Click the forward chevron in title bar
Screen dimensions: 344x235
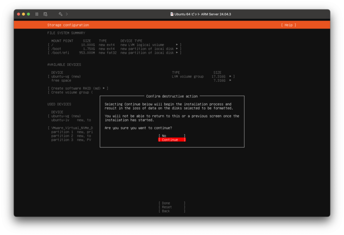point(67,14)
